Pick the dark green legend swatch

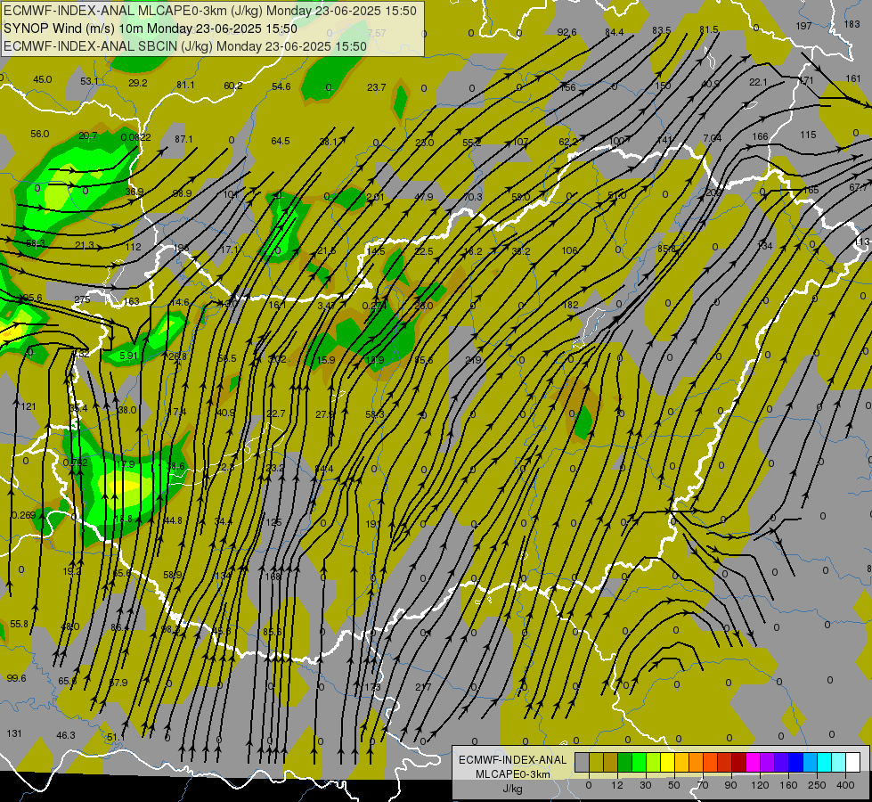[624, 762]
